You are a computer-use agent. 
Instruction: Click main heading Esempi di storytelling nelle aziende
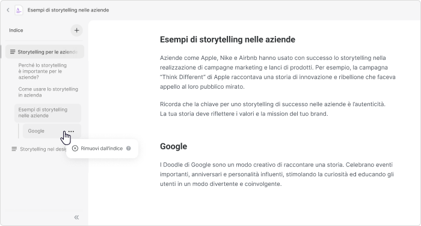click(227, 40)
